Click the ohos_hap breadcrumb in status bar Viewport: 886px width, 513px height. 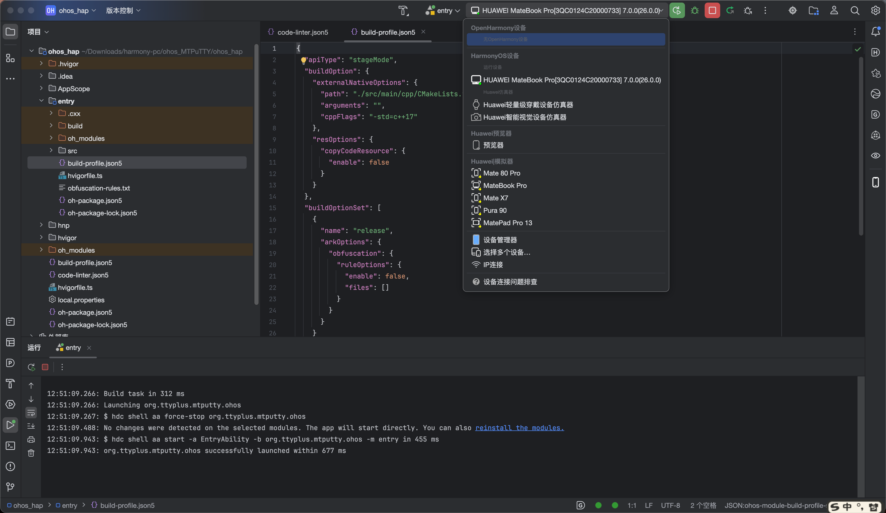[x=25, y=505]
